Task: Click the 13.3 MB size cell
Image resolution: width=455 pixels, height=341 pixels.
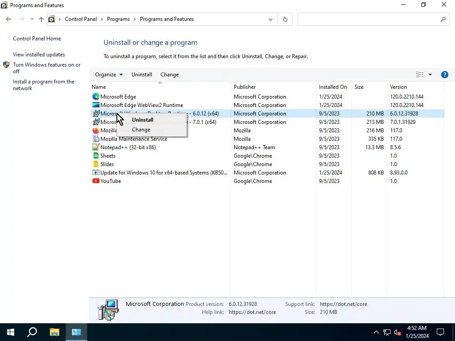Action: [x=374, y=147]
